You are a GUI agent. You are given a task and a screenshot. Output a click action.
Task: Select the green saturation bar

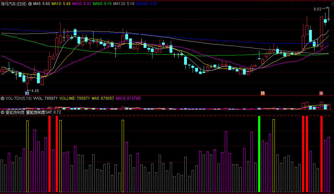[x=259, y=154]
